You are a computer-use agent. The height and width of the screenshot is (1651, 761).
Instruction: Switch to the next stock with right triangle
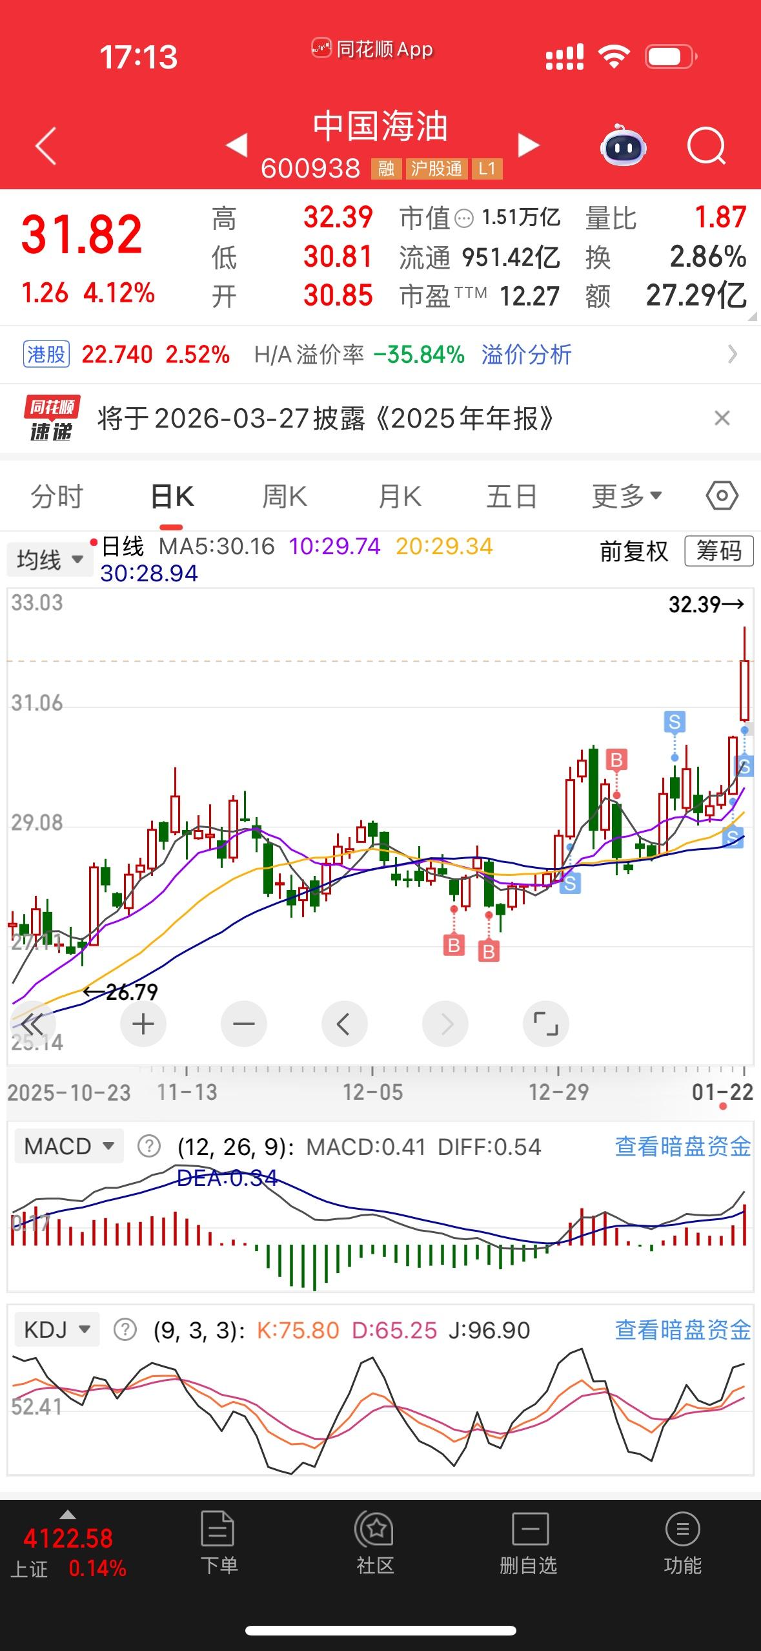(x=528, y=145)
